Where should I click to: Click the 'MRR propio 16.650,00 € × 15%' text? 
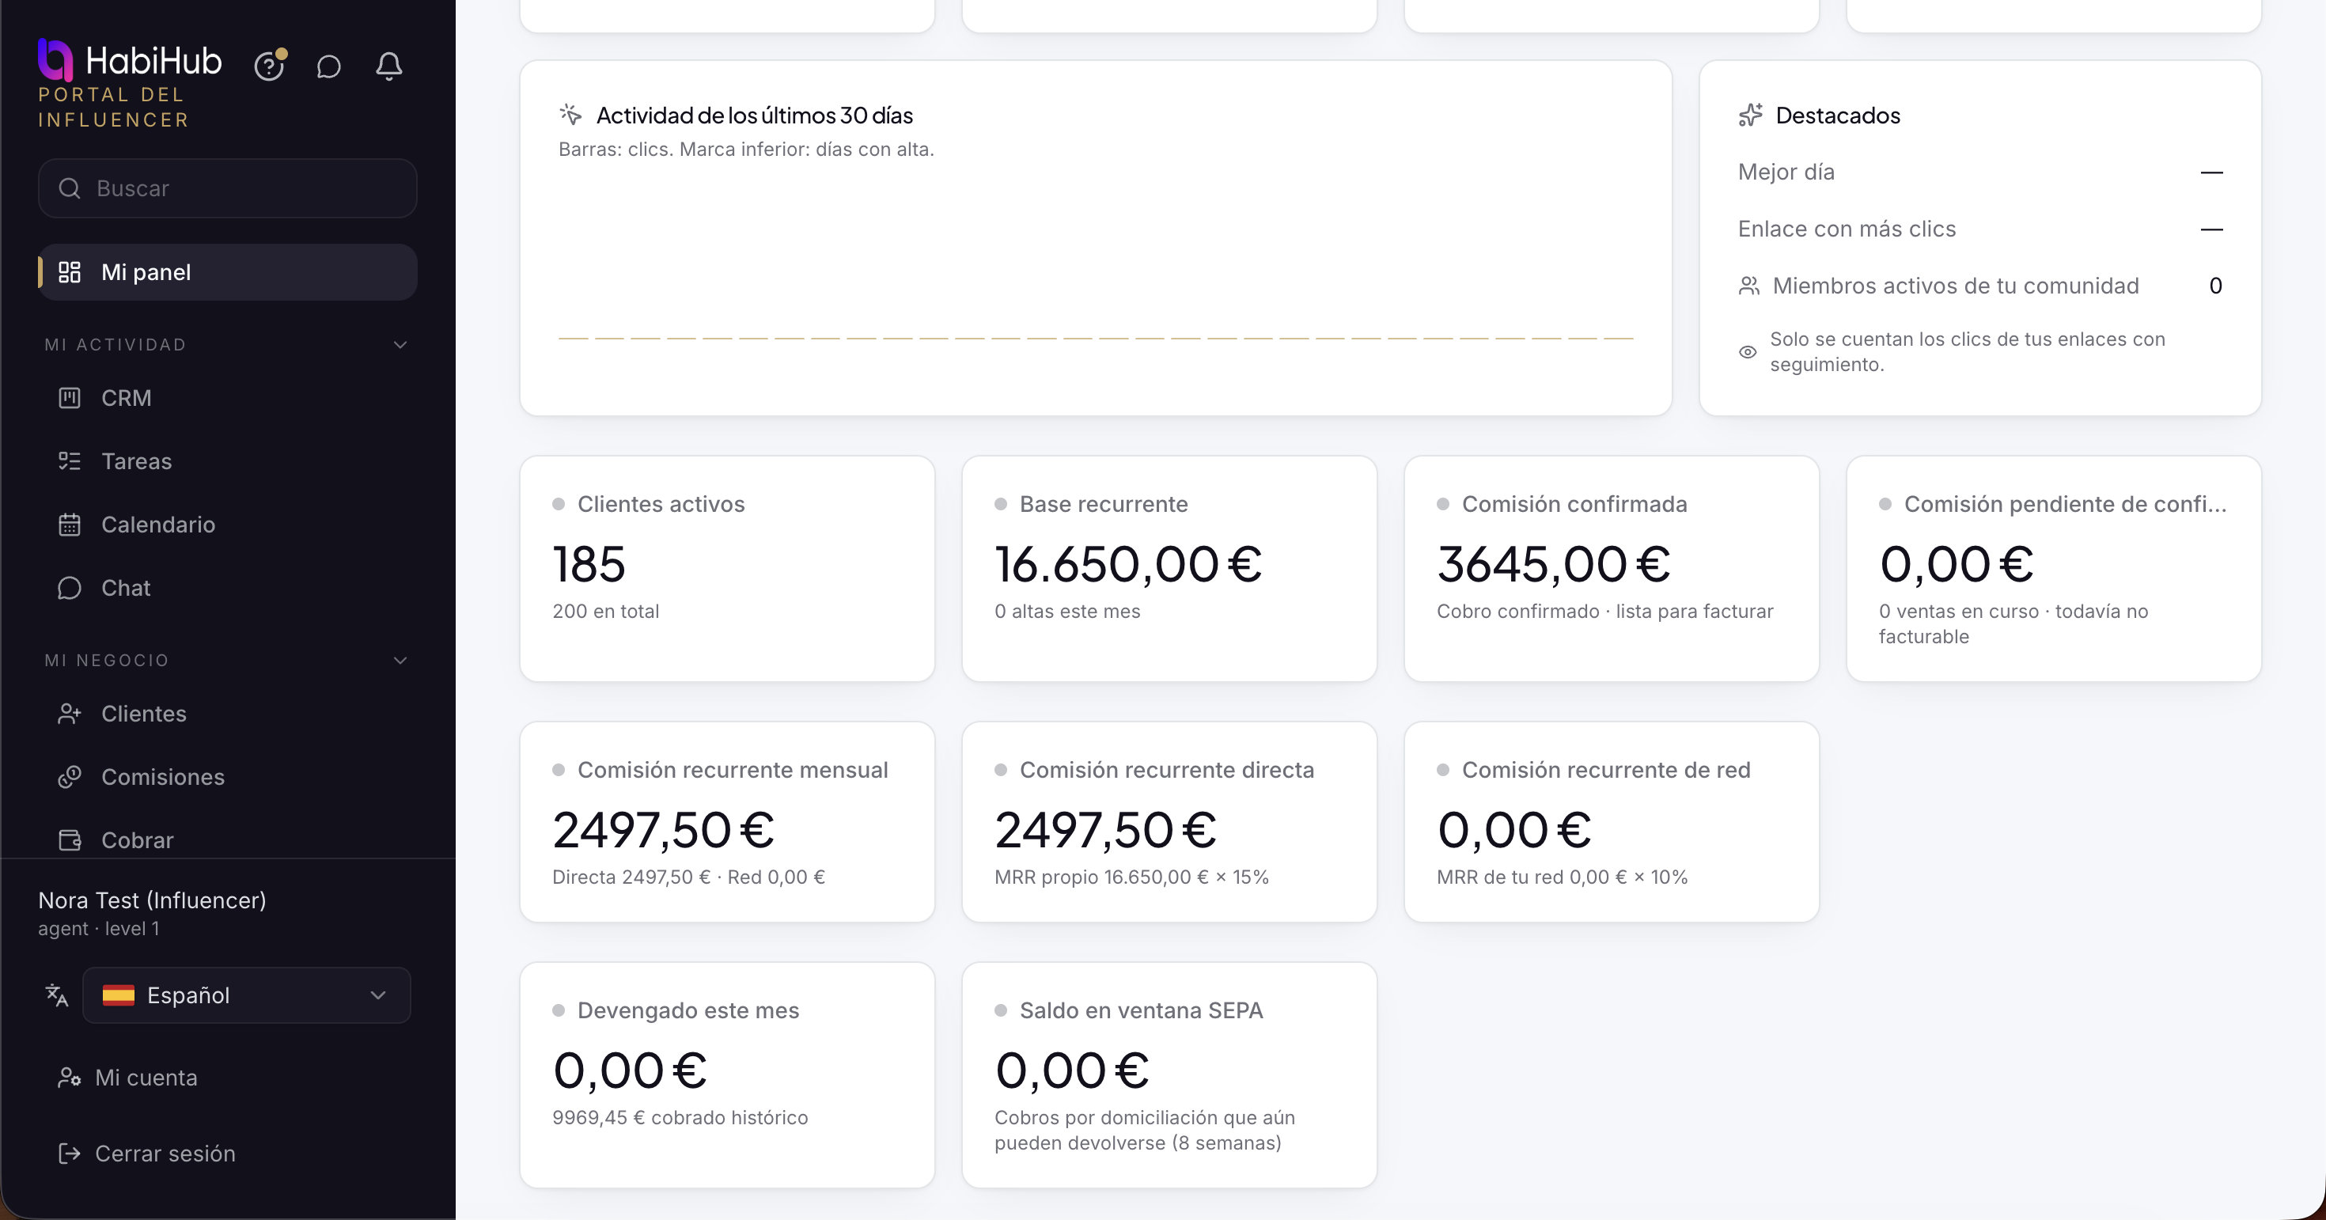click(1131, 877)
